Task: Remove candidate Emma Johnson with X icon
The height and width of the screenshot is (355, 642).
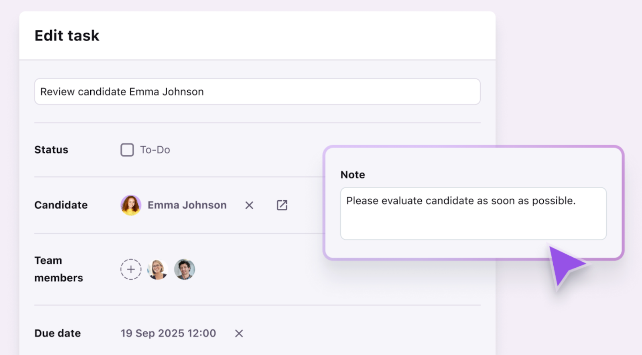Action: pyautogui.click(x=249, y=205)
